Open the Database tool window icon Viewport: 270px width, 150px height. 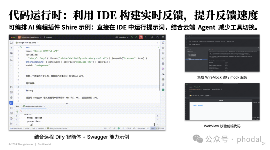point(163,53)
